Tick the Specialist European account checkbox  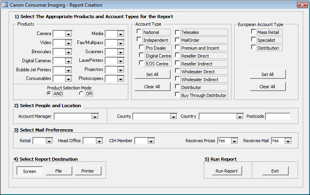(254, 39)
